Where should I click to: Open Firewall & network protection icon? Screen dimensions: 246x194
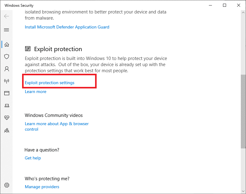pyautogui.click(x=6, y=81)
